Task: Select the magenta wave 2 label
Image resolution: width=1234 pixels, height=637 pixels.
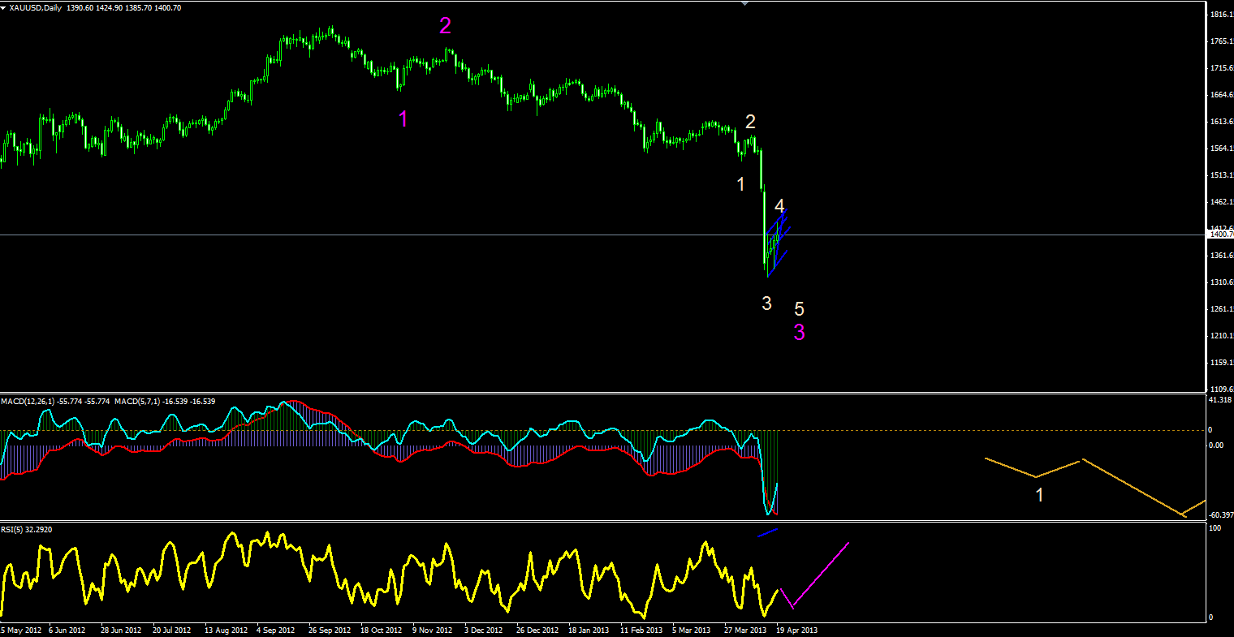Action: [x=445, y=26]
